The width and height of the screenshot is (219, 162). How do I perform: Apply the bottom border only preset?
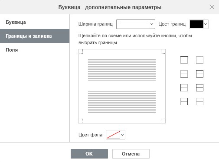pos(184,74)
